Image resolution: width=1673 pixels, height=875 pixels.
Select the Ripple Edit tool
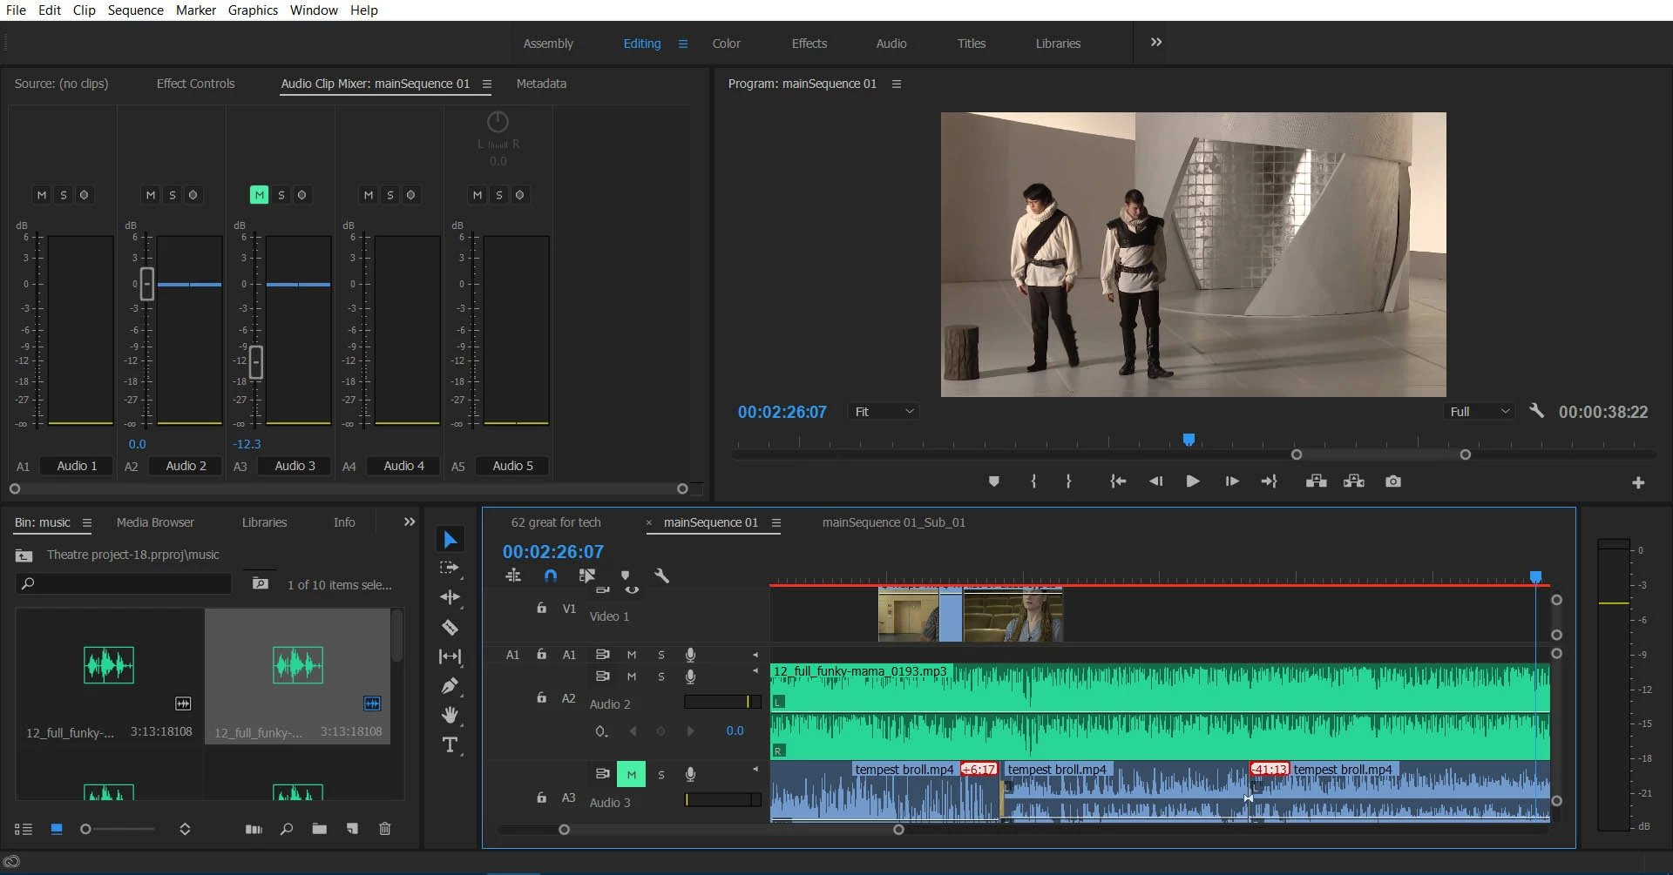tap(450, 597)
